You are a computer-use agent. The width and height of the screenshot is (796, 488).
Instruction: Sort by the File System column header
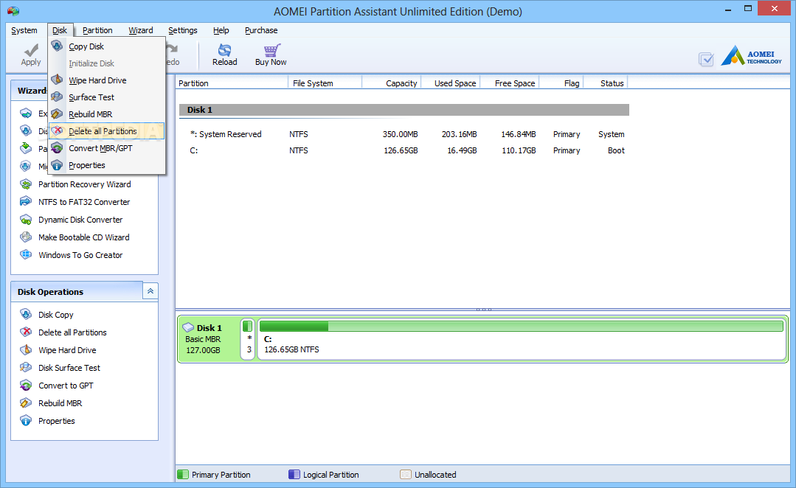[x=325, y=83]
